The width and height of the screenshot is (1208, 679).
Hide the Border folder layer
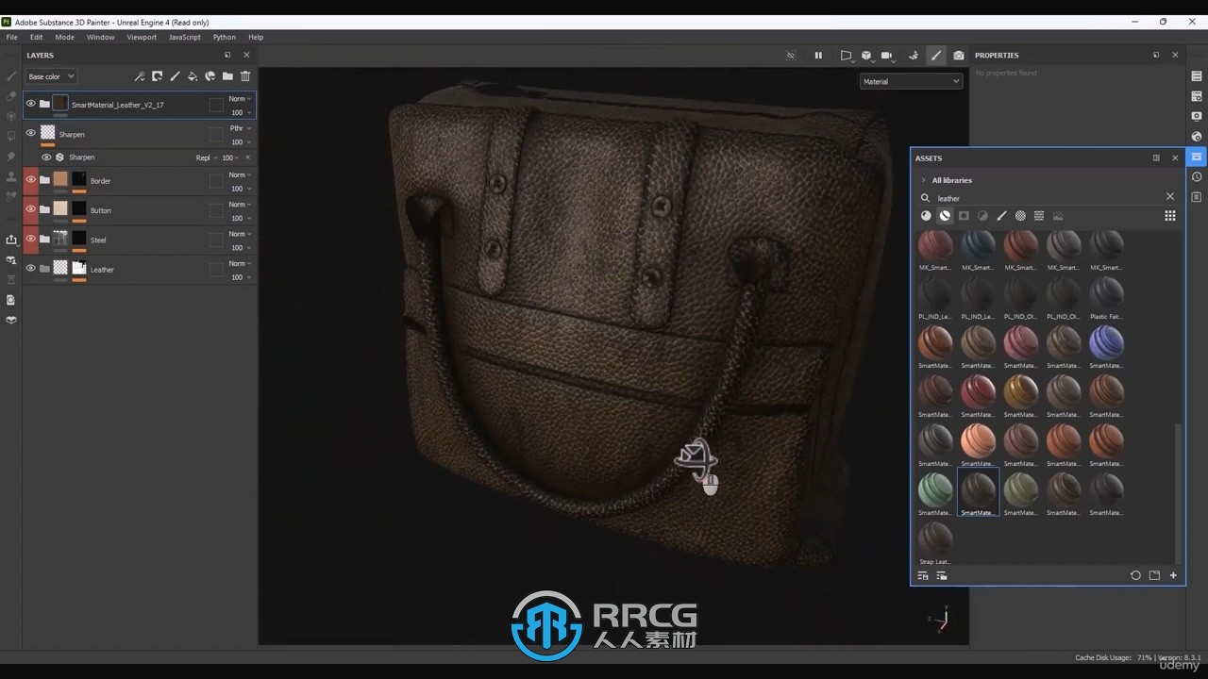[30, 179]
